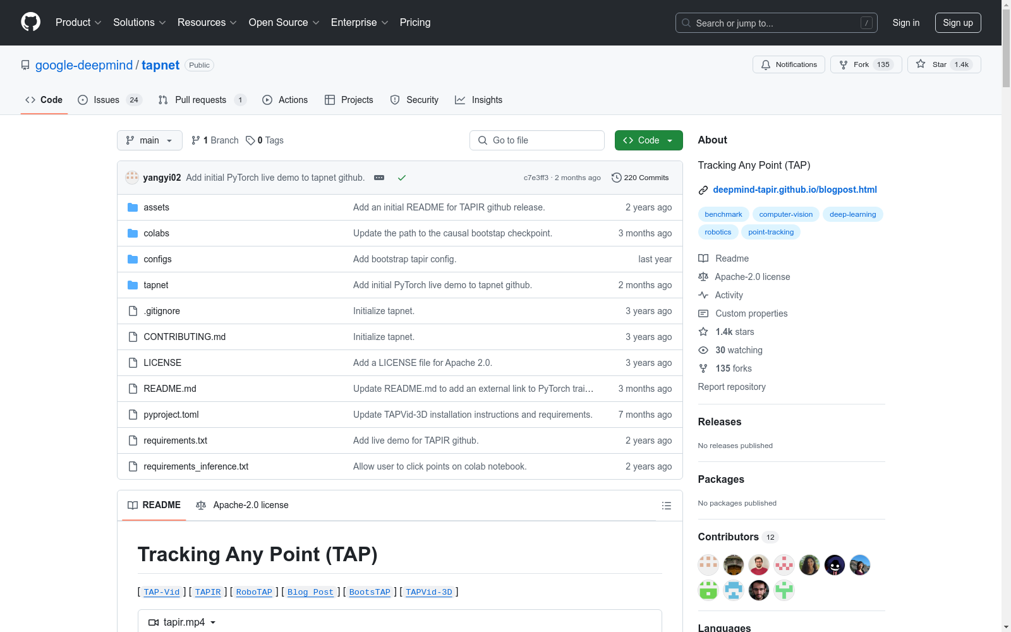
Task: Click the eye icon beside 30 watching
Action: [x=703, y=350]
